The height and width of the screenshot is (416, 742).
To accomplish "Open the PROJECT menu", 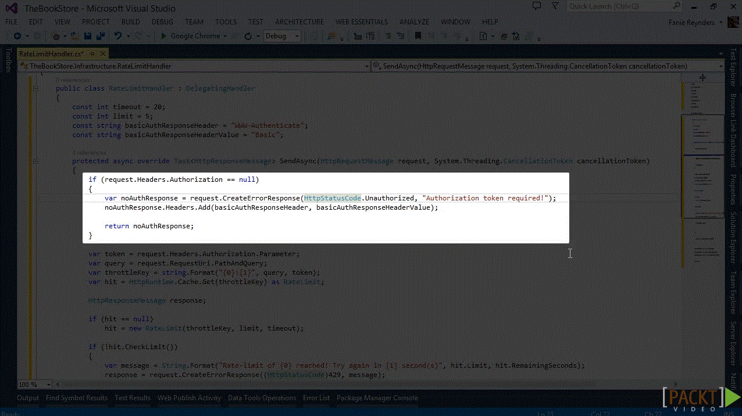I will pyautogui.click(x=96, y=22).
